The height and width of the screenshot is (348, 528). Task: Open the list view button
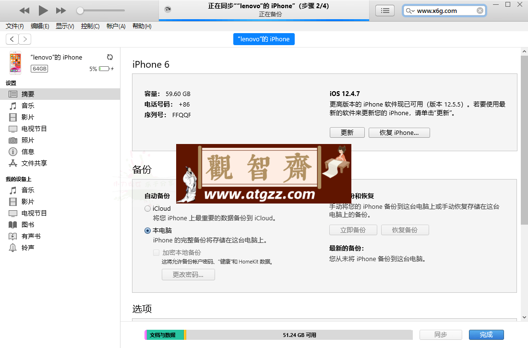pyautogui.click(x=385, y=11)
